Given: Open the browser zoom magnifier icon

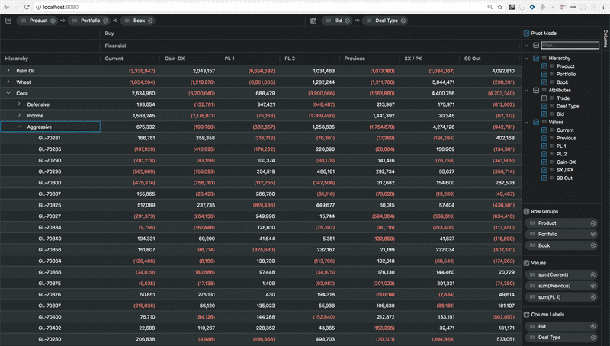Looking at the screenshot, I should click(x=490, y=7).
